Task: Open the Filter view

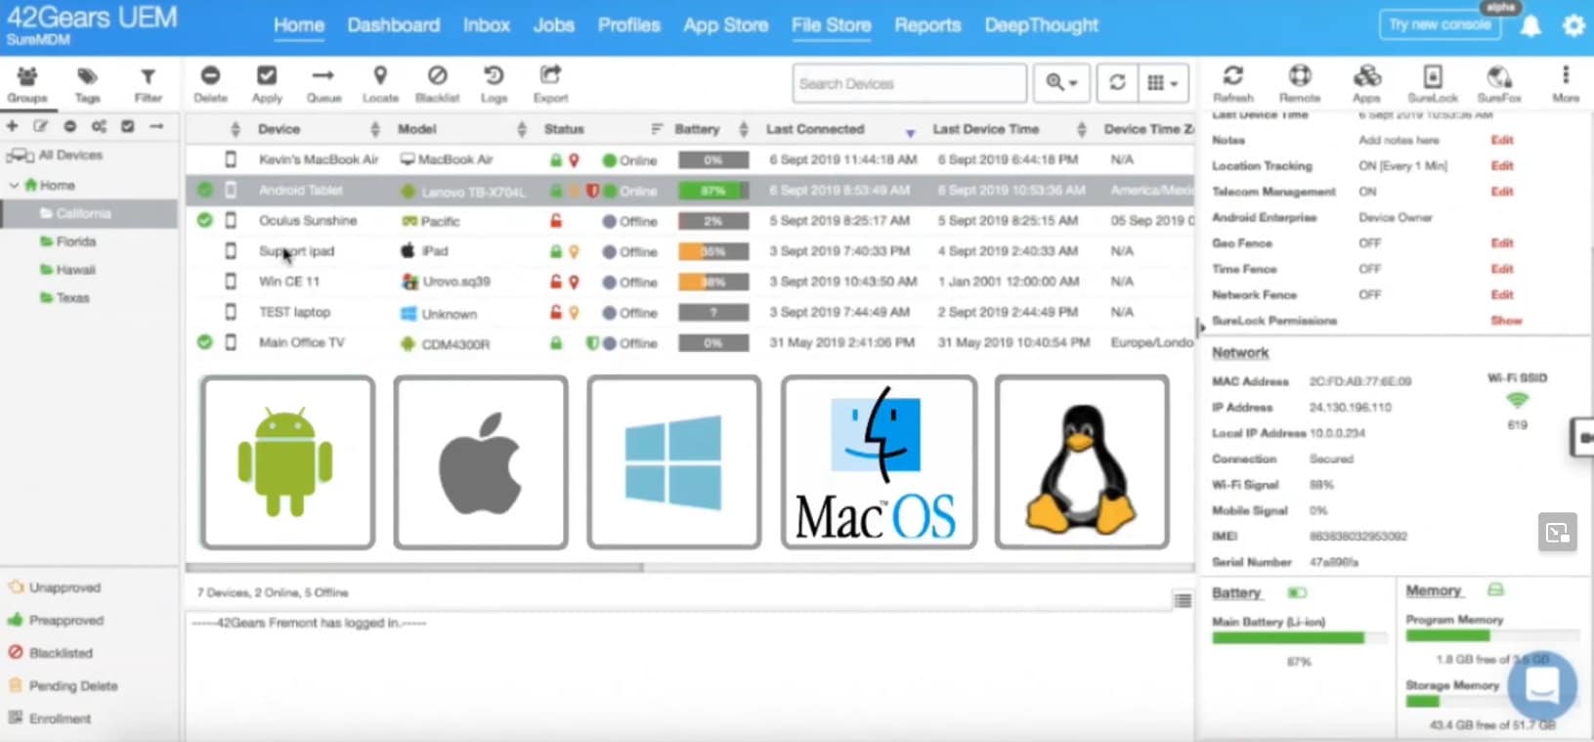Action: point(148,85)
